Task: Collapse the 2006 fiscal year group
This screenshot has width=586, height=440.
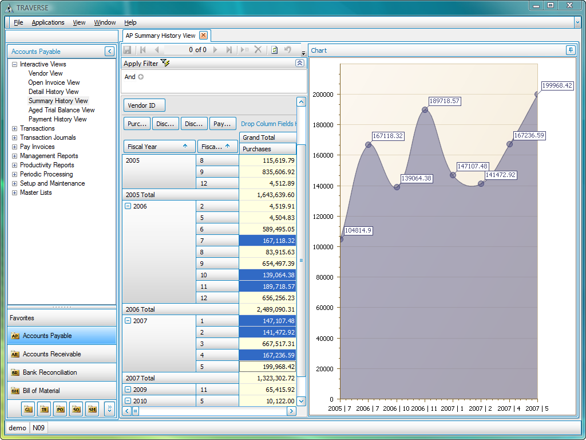Action: click(128, 206)
